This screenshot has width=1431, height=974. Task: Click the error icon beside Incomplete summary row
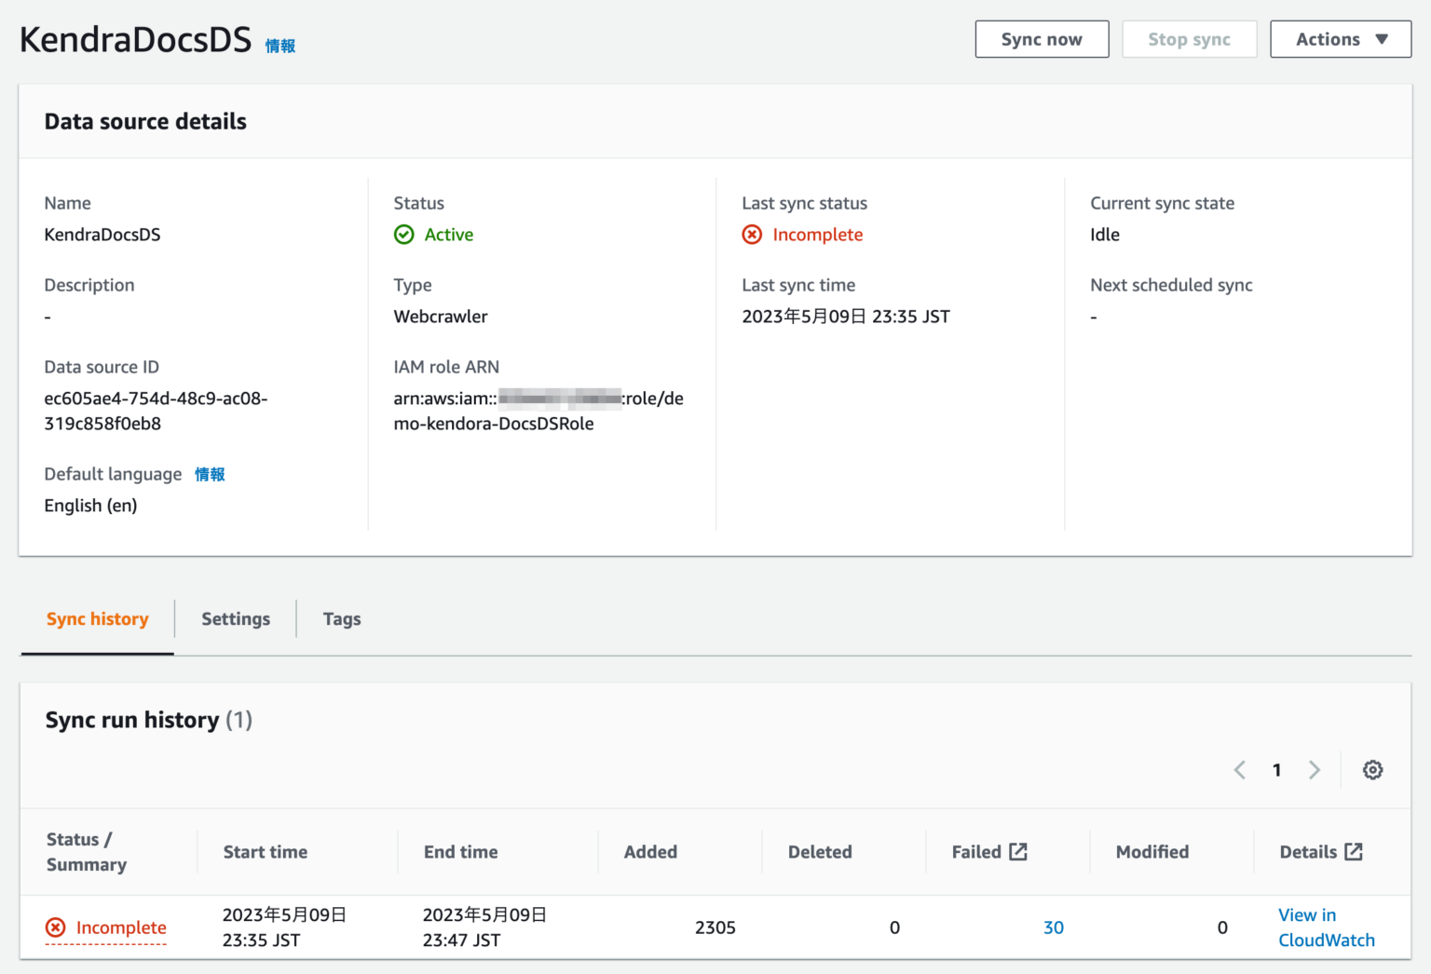pyautogui.click(x=55, y=927)
